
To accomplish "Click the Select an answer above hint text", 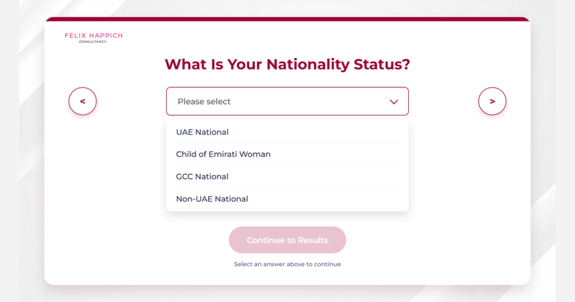I will click(287, 264).
